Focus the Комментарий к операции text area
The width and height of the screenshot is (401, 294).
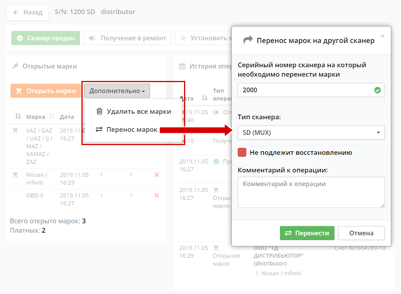(311, 192)
